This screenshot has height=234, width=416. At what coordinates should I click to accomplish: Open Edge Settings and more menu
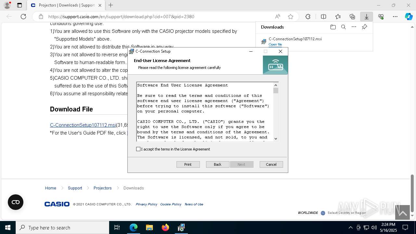pos(395,17)
